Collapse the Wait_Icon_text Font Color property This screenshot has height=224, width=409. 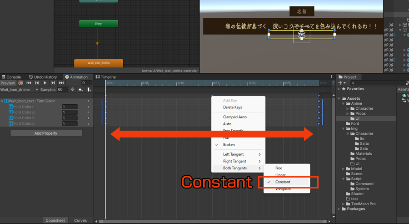point(2,101)
